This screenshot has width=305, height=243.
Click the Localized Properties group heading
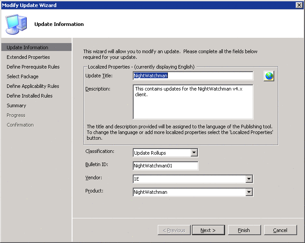point(141,67)
